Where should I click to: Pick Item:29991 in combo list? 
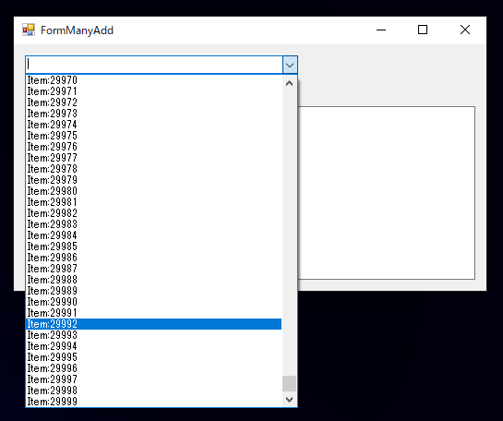153,313
